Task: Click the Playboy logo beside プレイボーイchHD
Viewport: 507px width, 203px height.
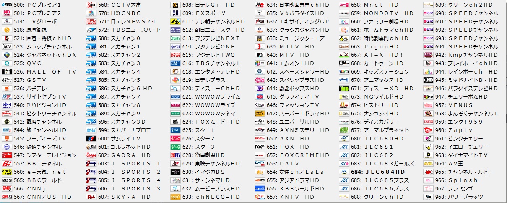Action: 428,63
